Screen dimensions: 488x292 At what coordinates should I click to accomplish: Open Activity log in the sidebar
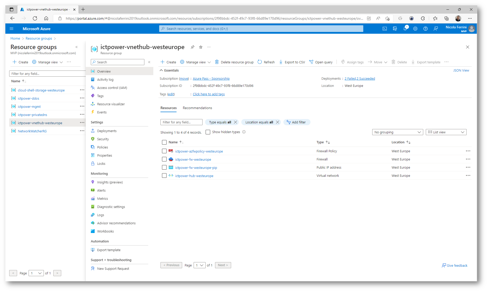[x=105, y=79]
